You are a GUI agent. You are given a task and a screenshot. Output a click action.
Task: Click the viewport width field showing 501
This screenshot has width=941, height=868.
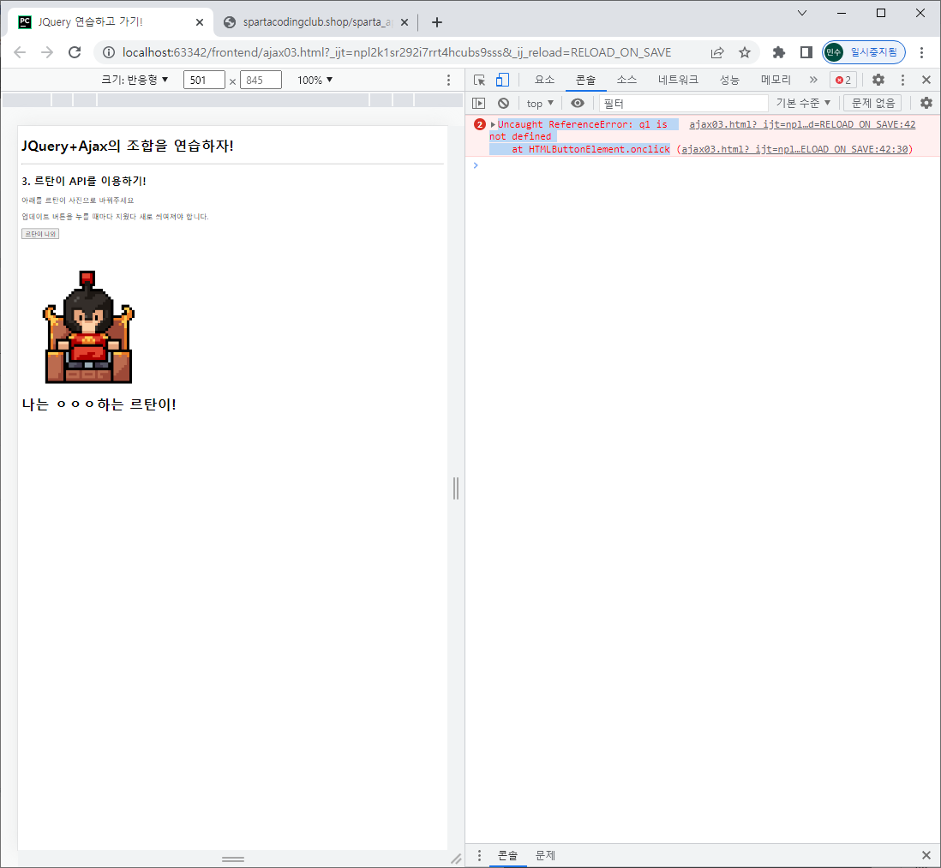[x=204, y=81]
